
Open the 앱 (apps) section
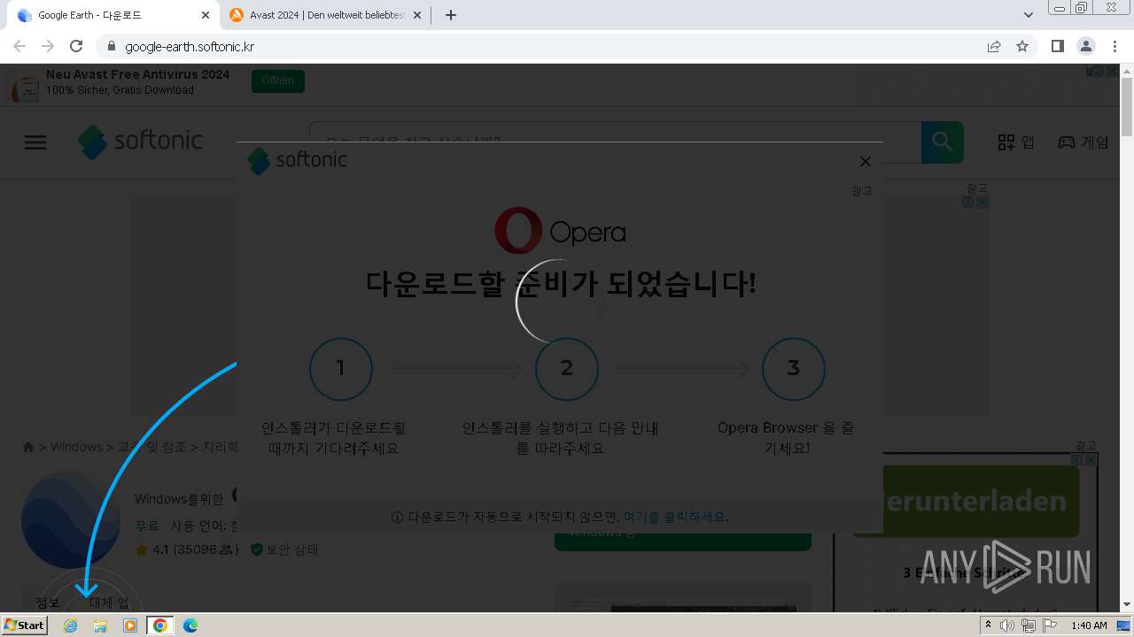click(x=1016, y=142)
